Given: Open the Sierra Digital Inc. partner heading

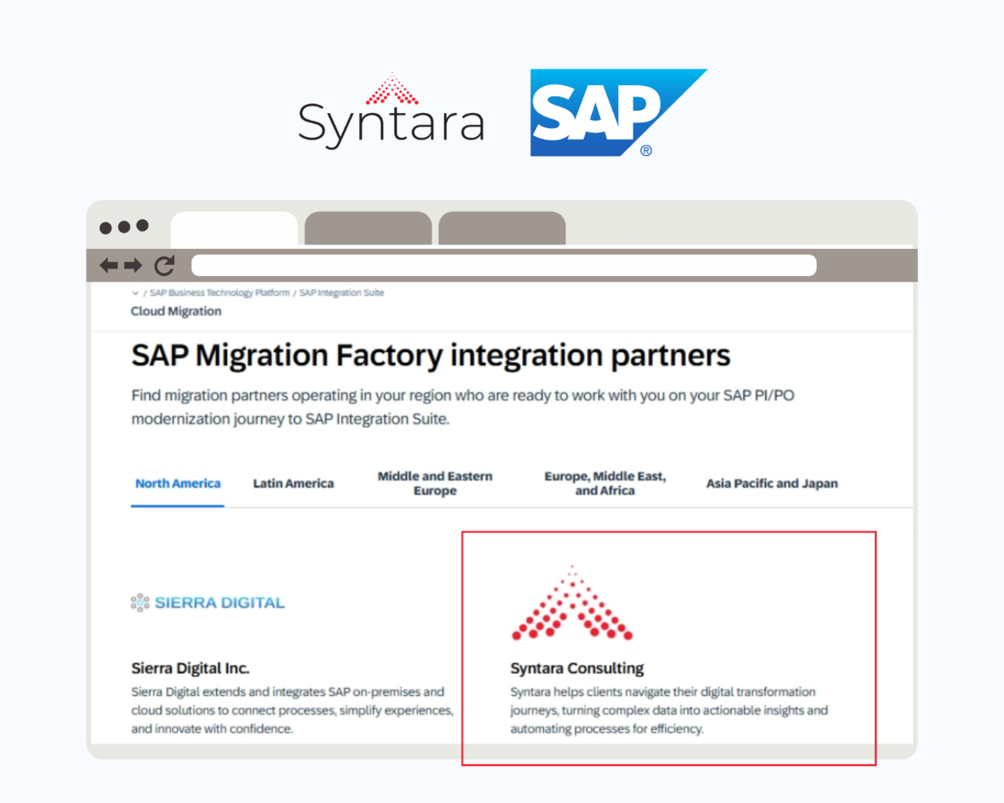Looking at the screenshot, I should pyautogui.click(x=190, y=668).
